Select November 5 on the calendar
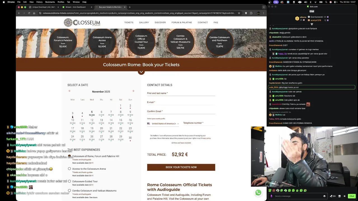This screenshot has width=358, height=201. (x=92, y=113)
